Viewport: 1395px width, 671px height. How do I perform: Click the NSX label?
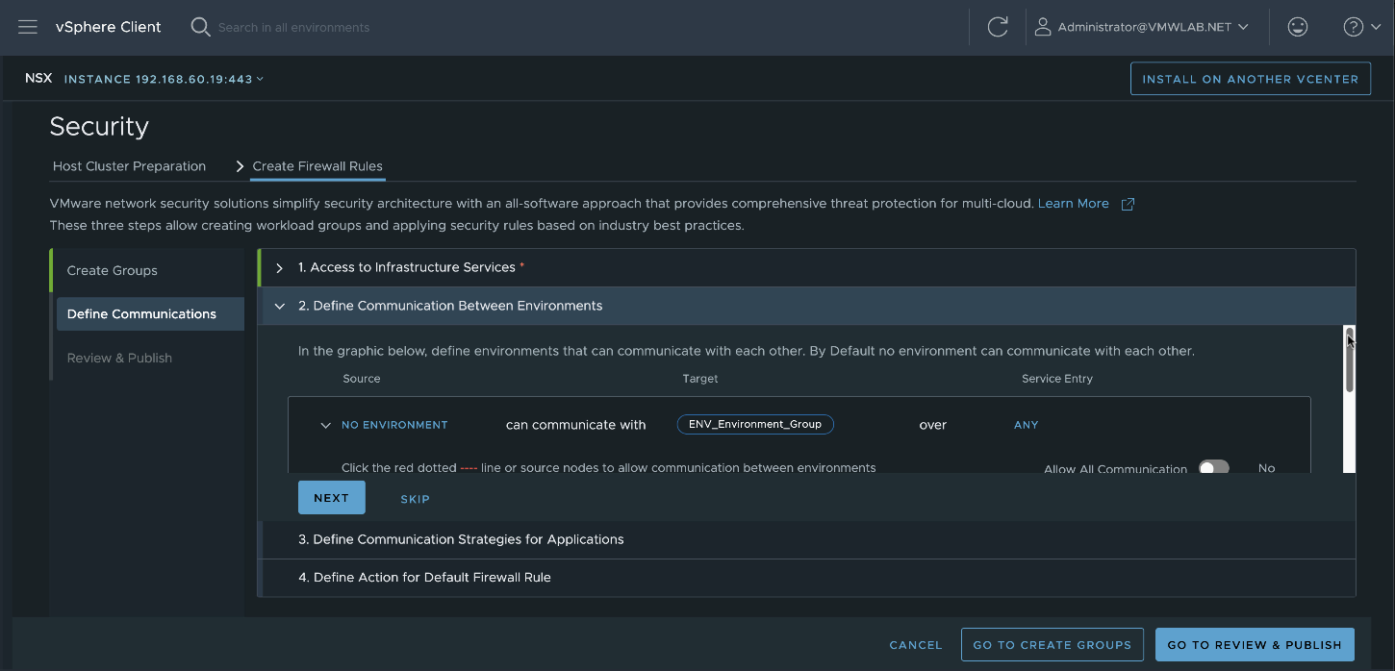pos(38,78)
